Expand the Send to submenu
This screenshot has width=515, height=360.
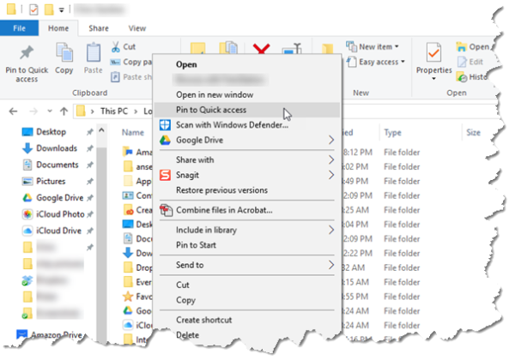[246, 265]
